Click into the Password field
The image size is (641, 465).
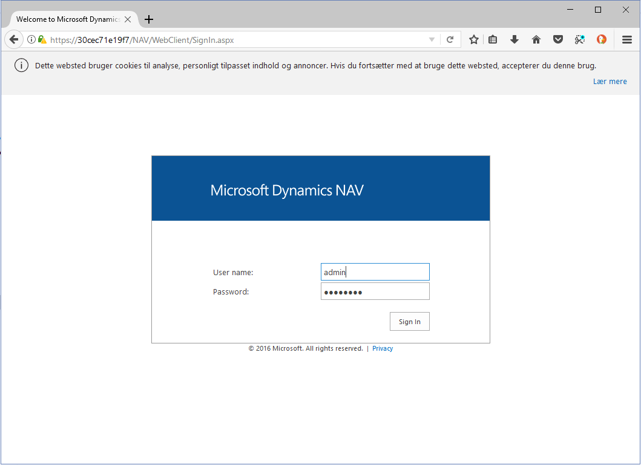[x=375, y=292]
